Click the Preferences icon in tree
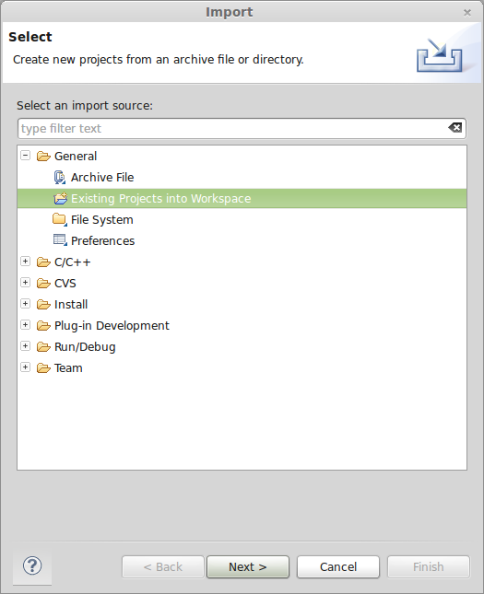484x594 pixels. pyautogui.click(x=60, y=240)
